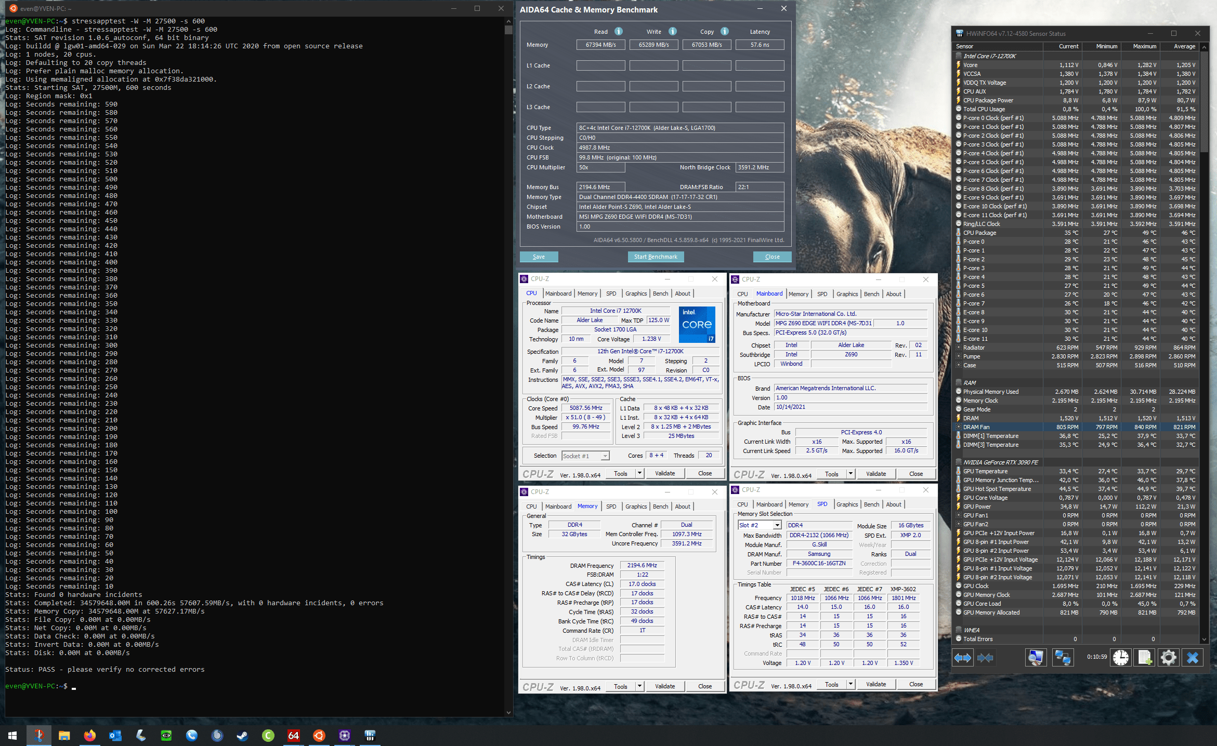Reset HWiNFO min/max with clock icon
Image resolution: width=1217 pixels, height=746 pixels.
[x=1121, y=658]
